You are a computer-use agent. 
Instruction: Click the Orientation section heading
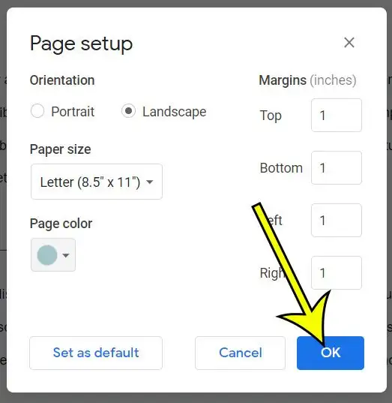click(x=62, y=80)
